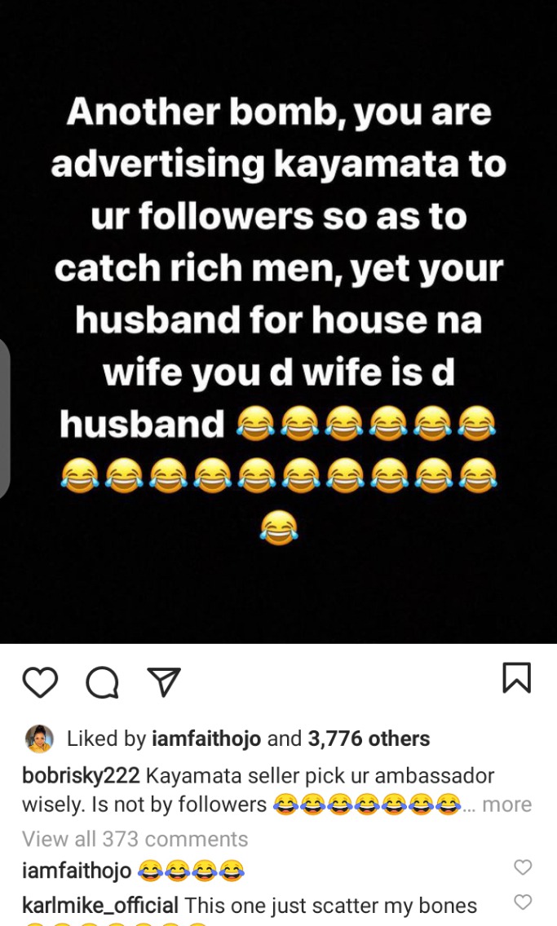Tap grey side handle on left edge
The width and height of the screenshot is (557, 926).
(x=5, y=419)
